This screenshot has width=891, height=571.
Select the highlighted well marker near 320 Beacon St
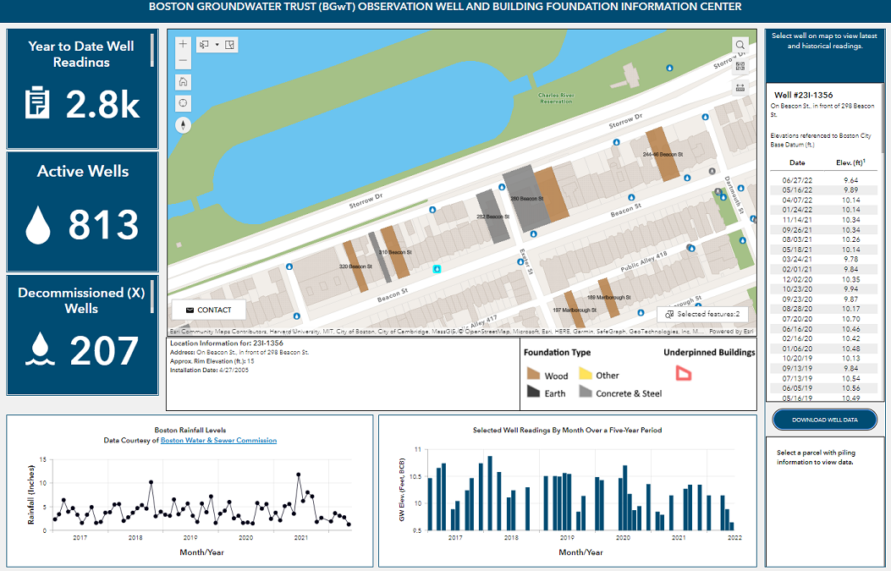[x=435, y=269]
